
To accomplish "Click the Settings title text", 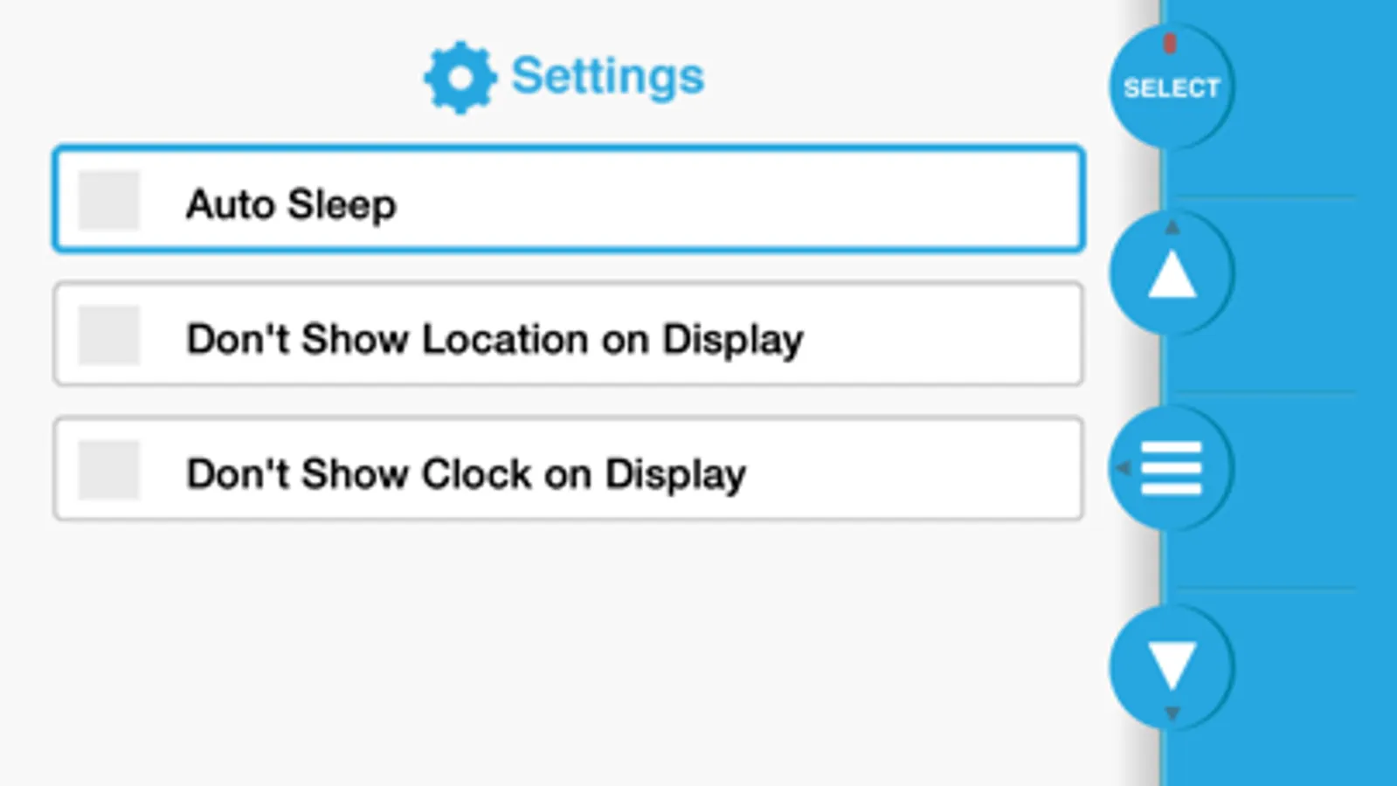I will click(607, 77).
